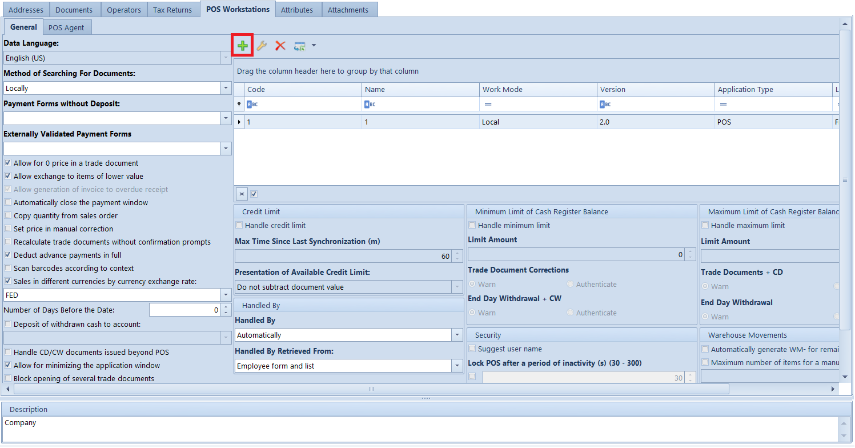Increase Number of Days Before the Date
855x448 pixels.
pyautogui.click(x=226, y=307)
